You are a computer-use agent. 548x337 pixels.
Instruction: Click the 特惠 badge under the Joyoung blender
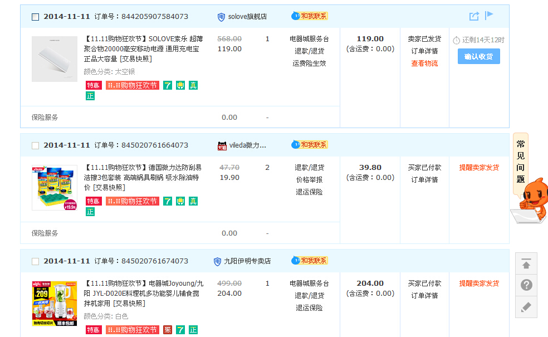(x=93, y=330)
